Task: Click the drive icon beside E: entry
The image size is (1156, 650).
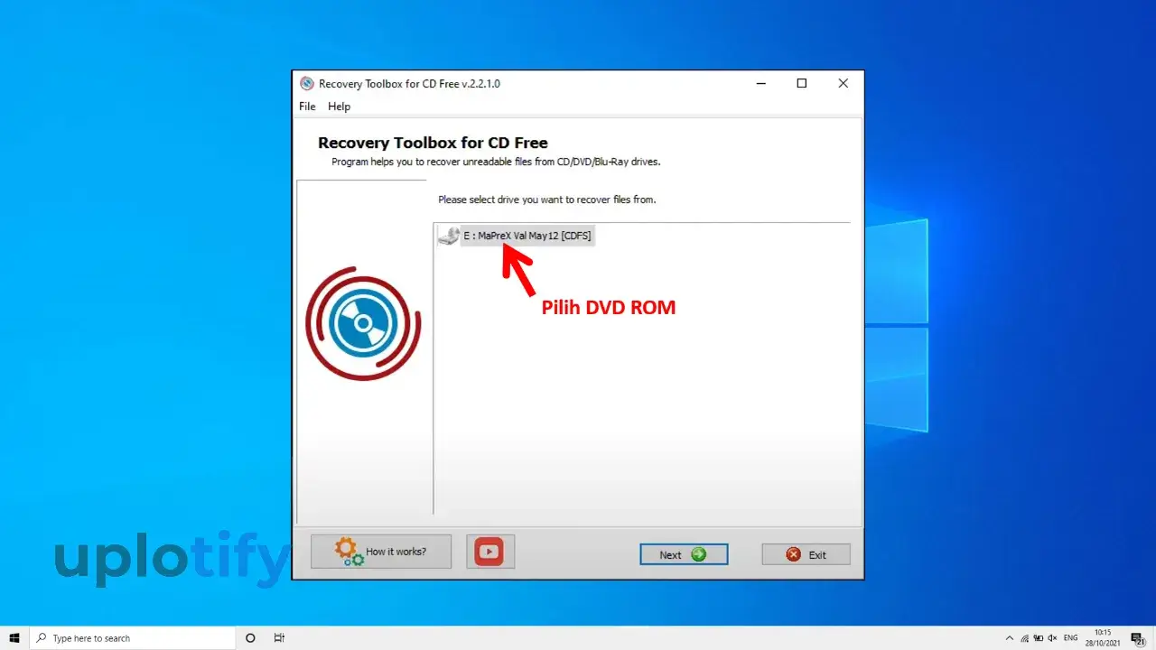Action: [x=448, y=236]
